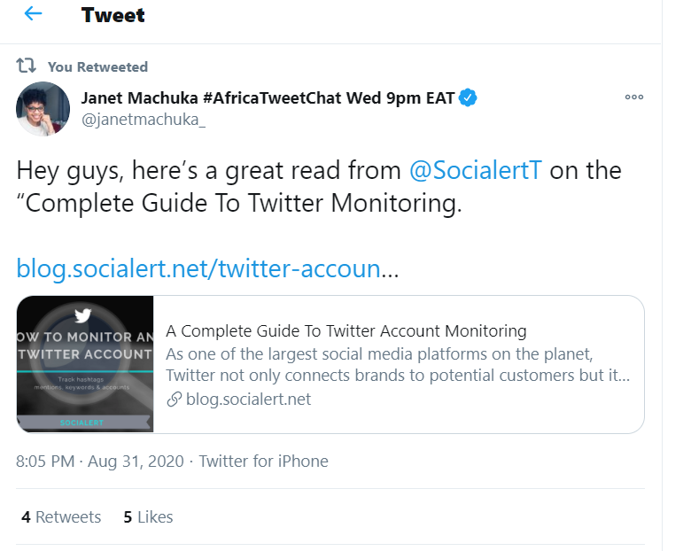Click the You Retweeted label
This screenshot has width=691, height=551.
point(97,67)
